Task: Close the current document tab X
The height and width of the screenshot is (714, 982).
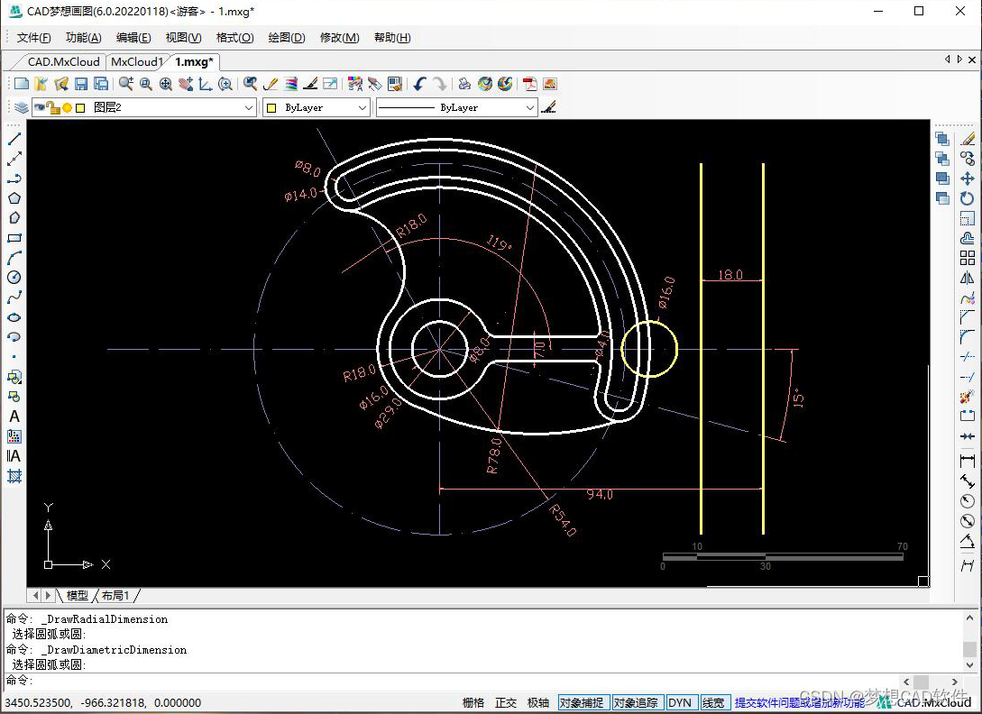Action: point(972,59)
